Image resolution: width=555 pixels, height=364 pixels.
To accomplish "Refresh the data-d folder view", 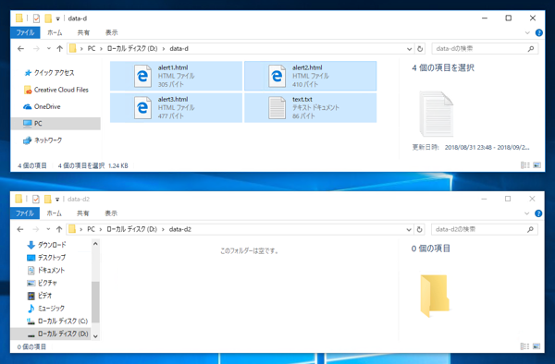I will [420, 49].
